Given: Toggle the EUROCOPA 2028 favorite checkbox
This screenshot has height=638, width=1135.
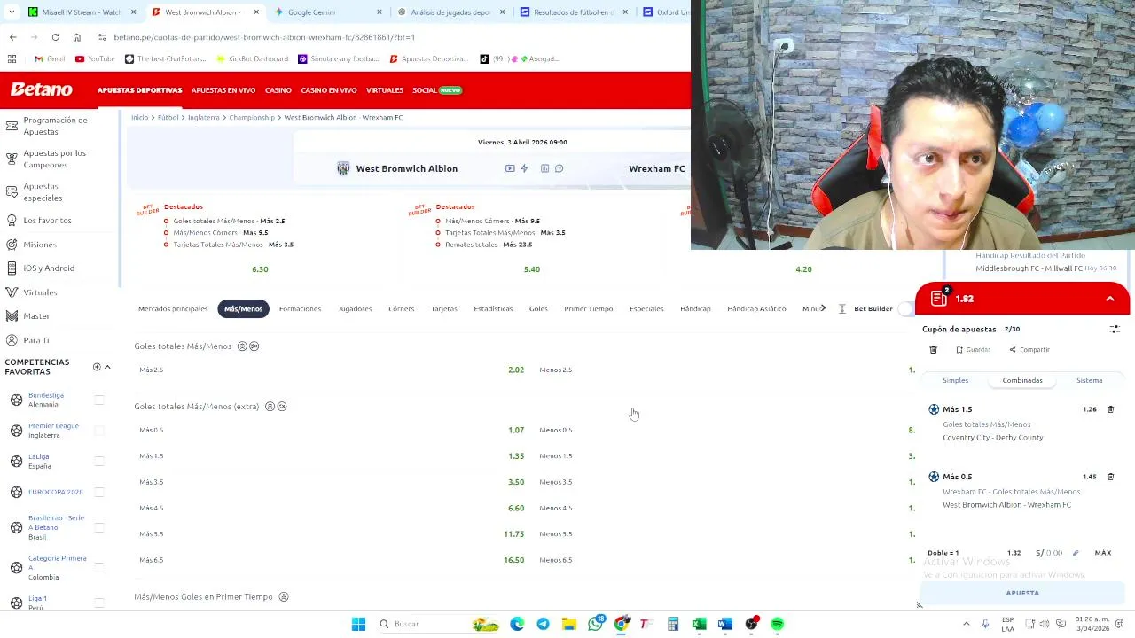Looking at the screenshot, I should [99, 492].
